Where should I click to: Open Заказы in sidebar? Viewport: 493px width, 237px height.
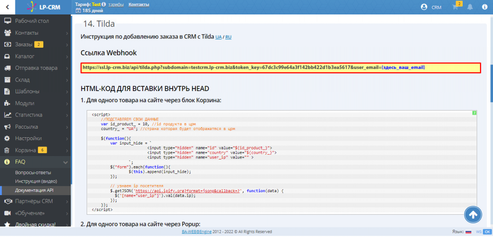pyautogui.click(x=35, y=44)
